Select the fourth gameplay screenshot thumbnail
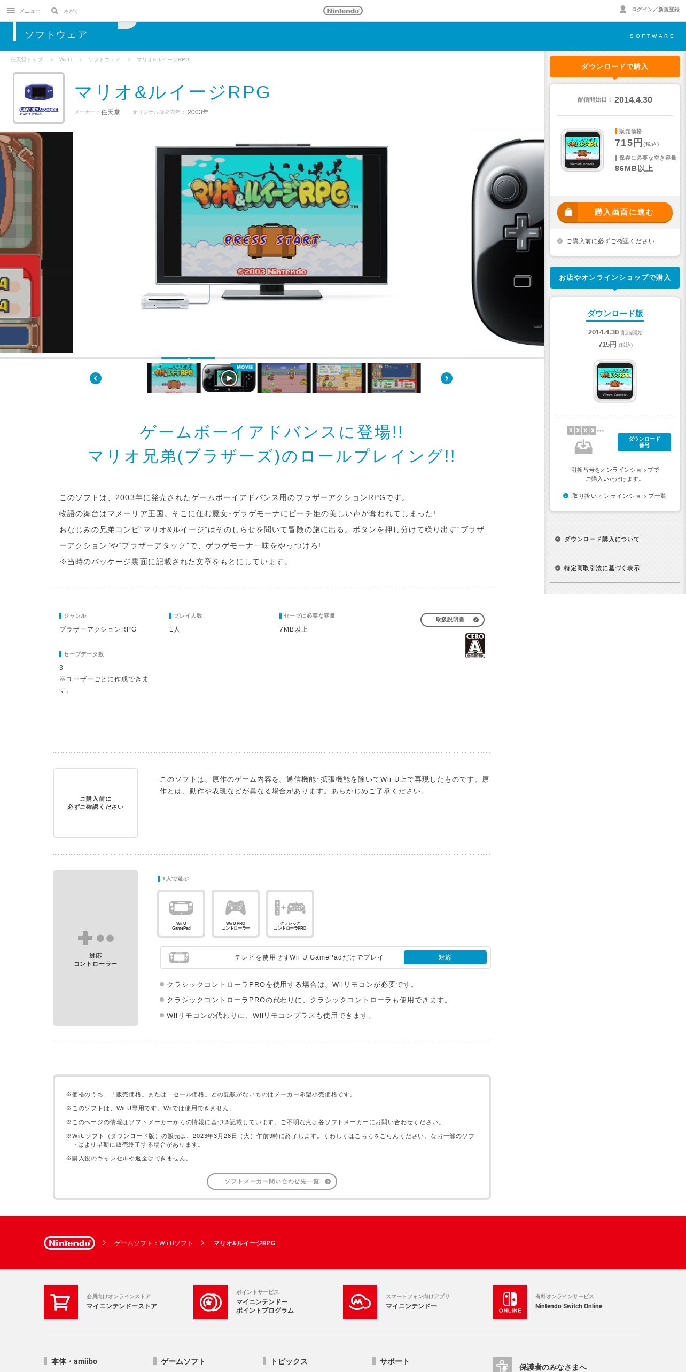 click(x=339, y=378)
